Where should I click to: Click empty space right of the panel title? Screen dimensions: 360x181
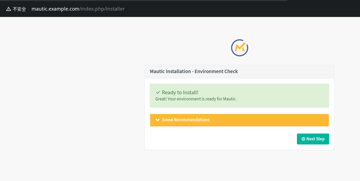click(x=291, y=71)
